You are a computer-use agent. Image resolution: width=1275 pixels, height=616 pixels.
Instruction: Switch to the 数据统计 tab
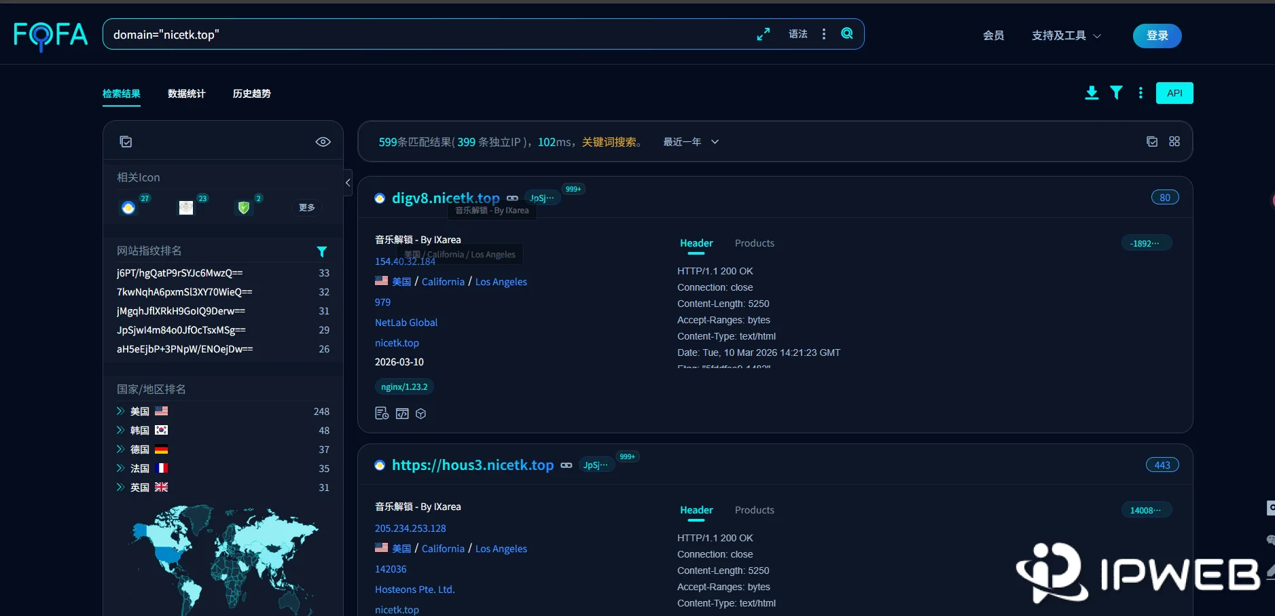click(x=186, y=94)
